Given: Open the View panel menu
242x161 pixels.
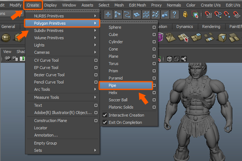Looking at the screenshot, I should [x=7, y=52].
